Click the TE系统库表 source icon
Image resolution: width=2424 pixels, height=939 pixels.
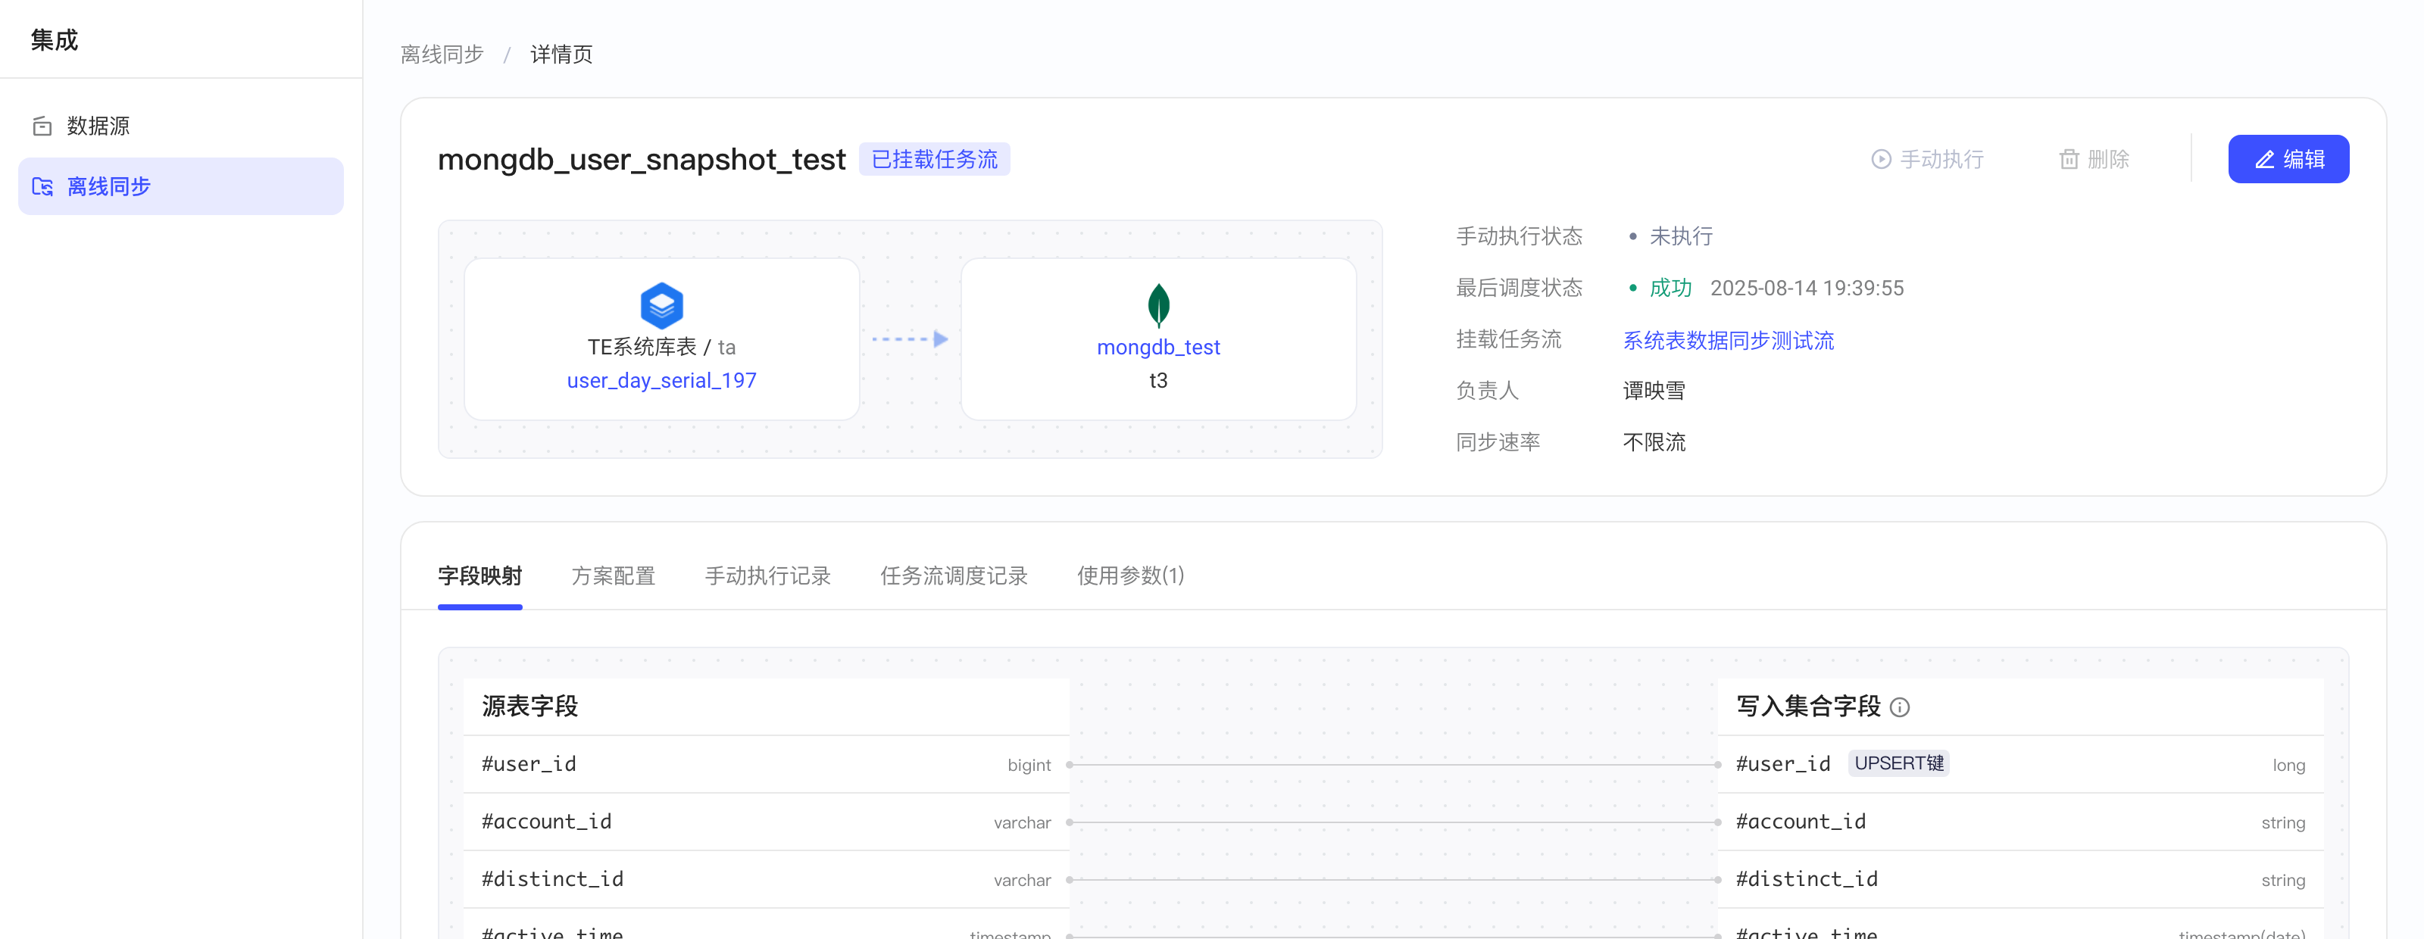click(661, 305)
